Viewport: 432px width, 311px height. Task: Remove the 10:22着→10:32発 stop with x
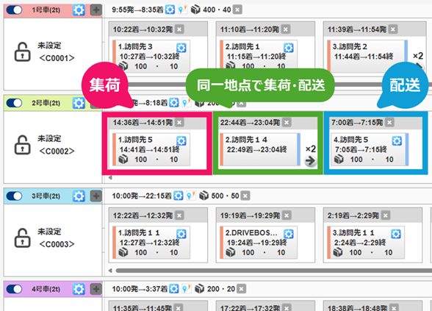pos(179,29)
